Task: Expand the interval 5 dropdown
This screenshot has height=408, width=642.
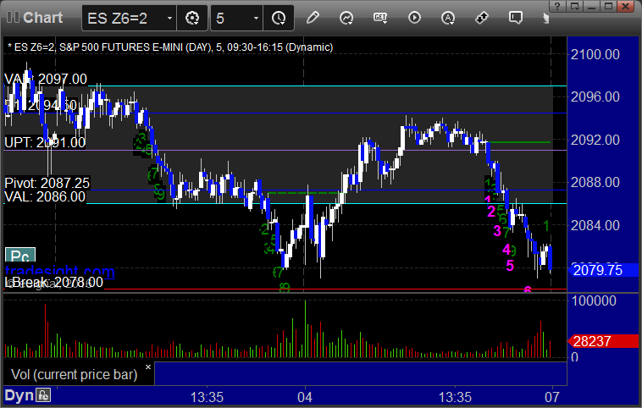Action: tap(256, 19)
